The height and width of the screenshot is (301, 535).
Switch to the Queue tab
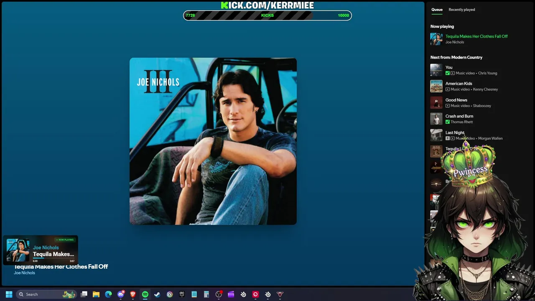click(437, 10)
